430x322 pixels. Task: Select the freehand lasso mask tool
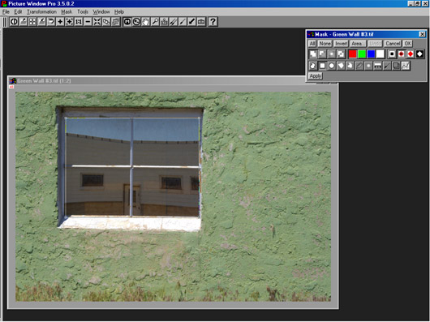pos(313,66)
